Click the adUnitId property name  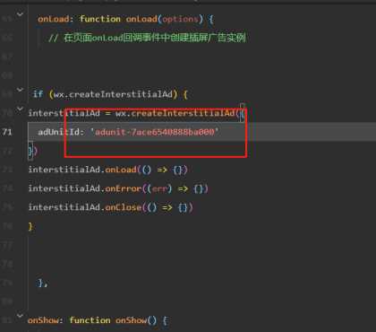click(58, 132)
